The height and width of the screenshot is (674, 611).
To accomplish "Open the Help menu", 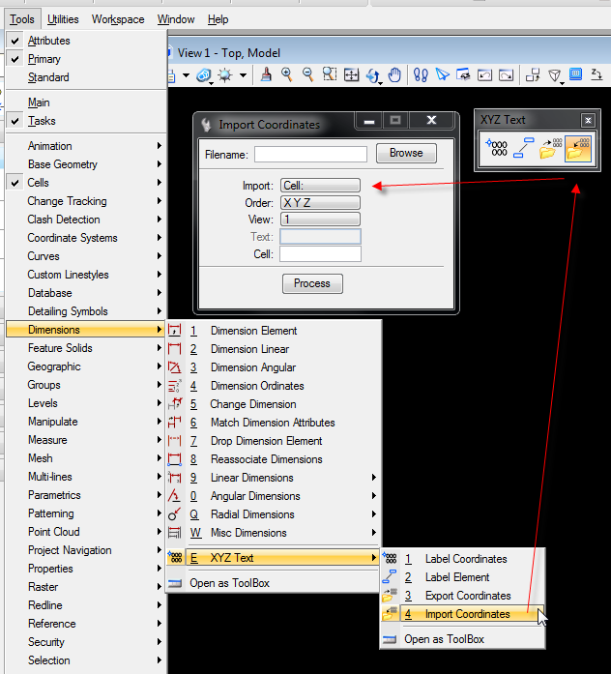I will (x=218, y=19).
